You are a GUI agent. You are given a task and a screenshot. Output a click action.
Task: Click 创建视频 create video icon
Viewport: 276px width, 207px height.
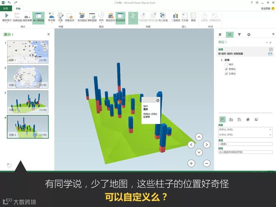(17, 16)
